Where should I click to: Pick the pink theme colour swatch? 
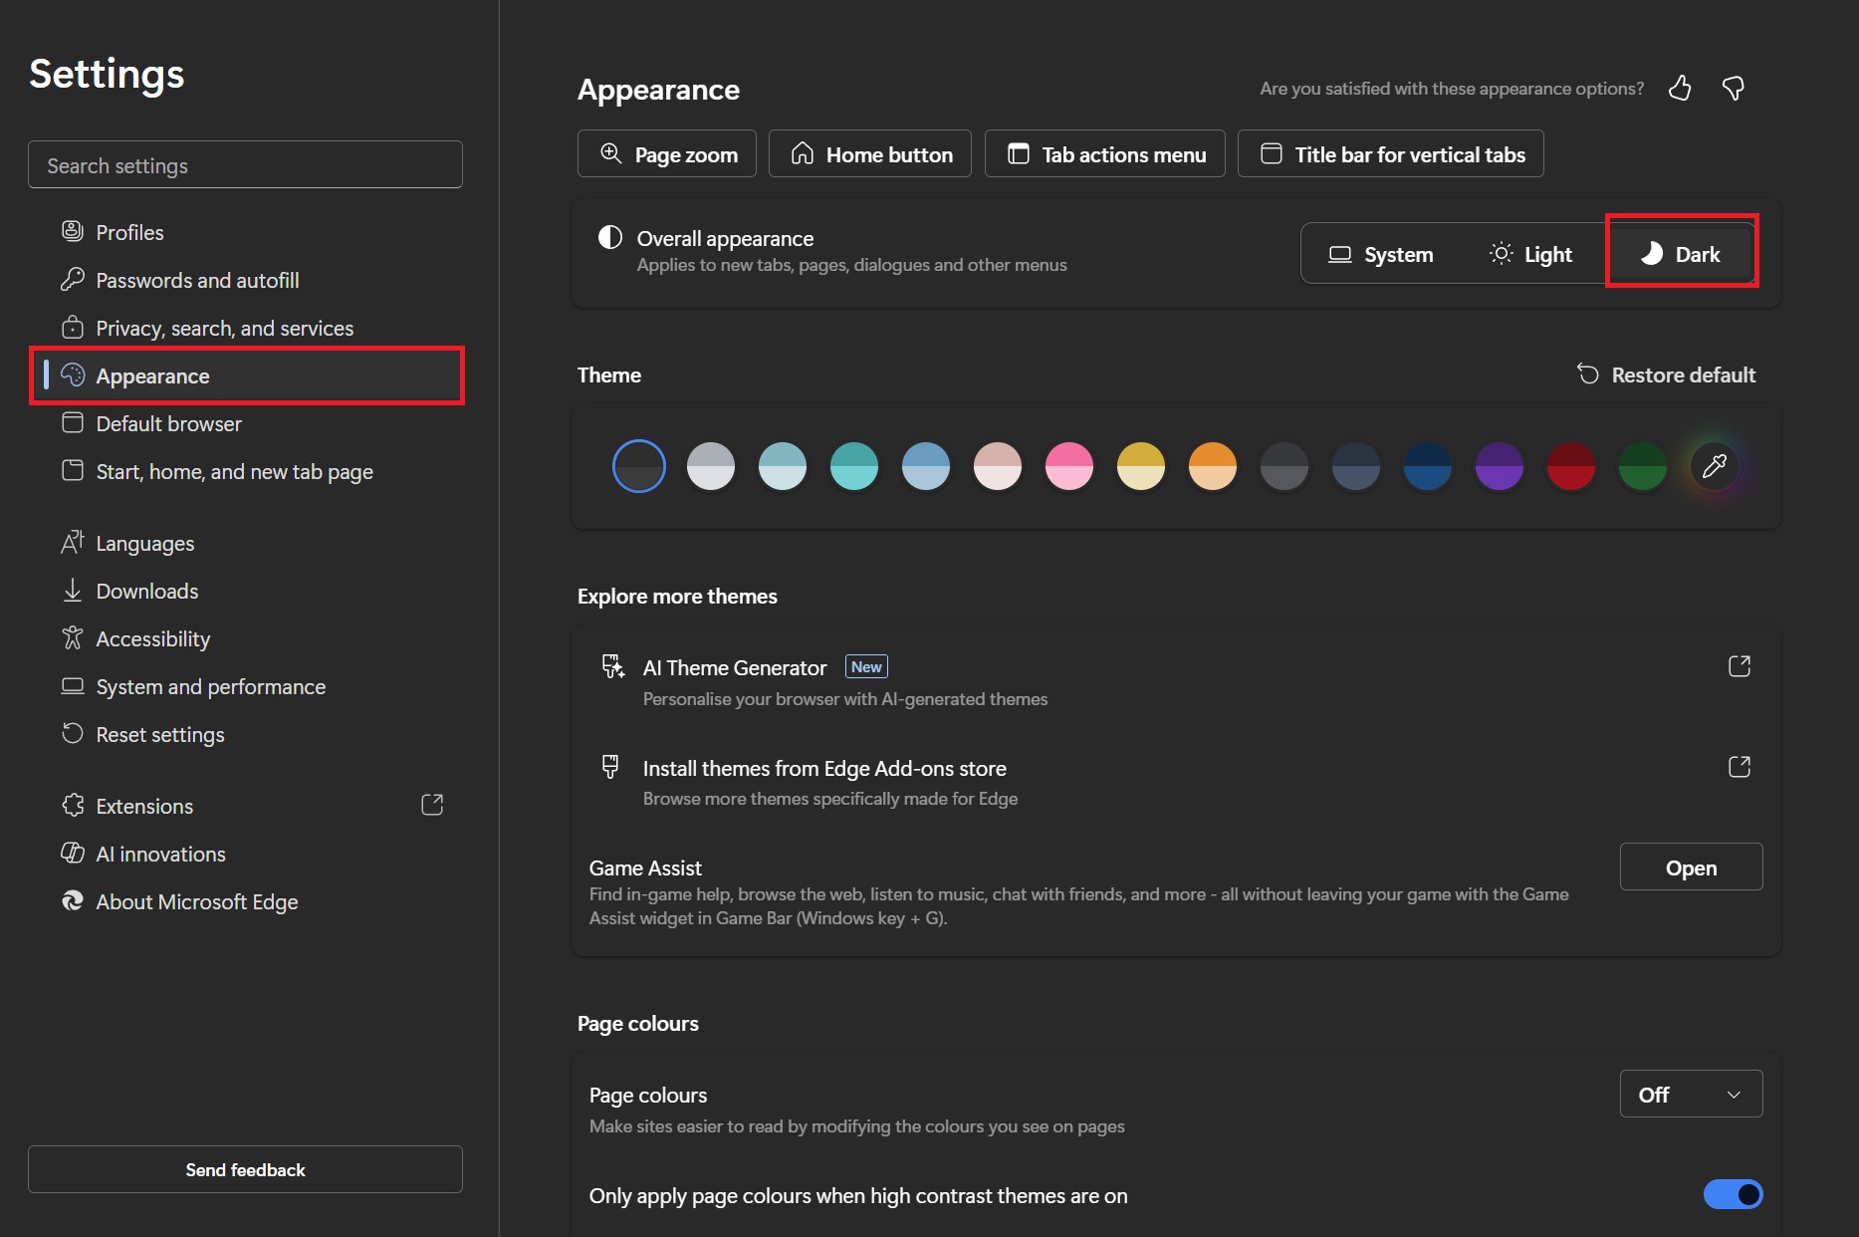pyautogui.click(x=1068, y=466)
